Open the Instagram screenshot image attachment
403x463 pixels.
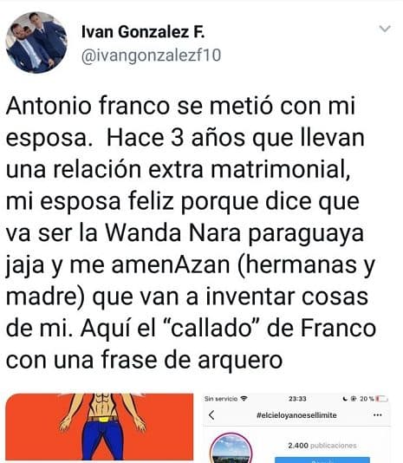296,427
